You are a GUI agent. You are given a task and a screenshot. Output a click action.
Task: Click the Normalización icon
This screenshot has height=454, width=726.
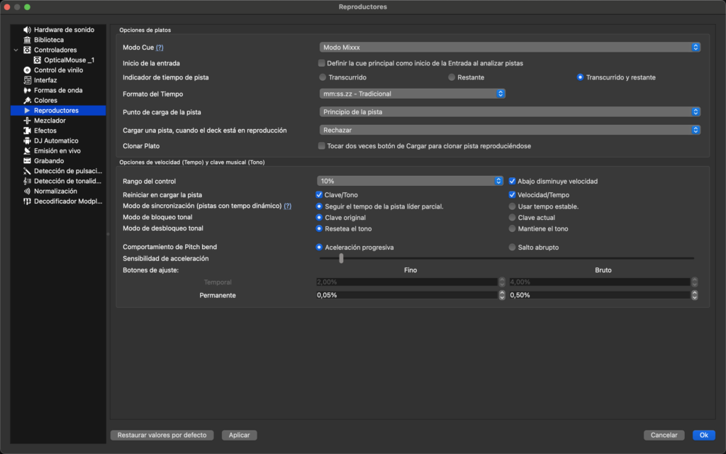click(x=28, y=192)
